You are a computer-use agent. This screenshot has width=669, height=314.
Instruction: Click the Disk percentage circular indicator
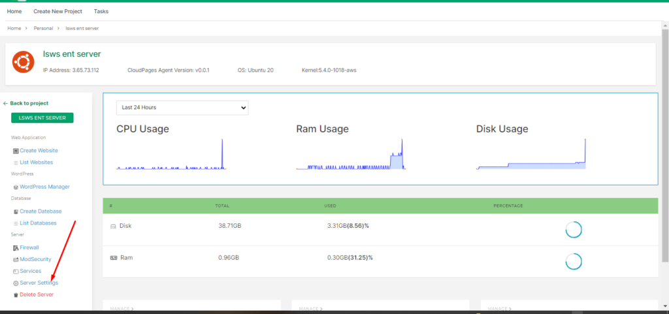pyautogui.click(x=573, y=230)
